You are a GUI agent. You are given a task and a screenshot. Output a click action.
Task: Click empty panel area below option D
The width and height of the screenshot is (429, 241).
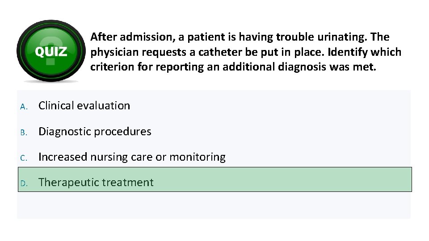click(x=214, y=205)
